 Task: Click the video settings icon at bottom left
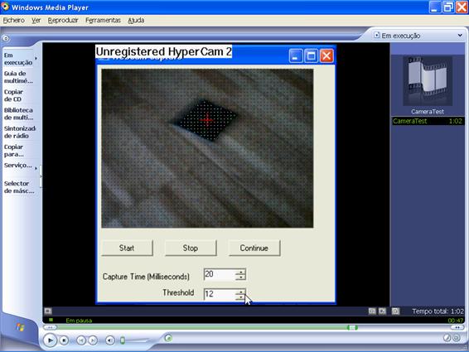pos(48,311)
